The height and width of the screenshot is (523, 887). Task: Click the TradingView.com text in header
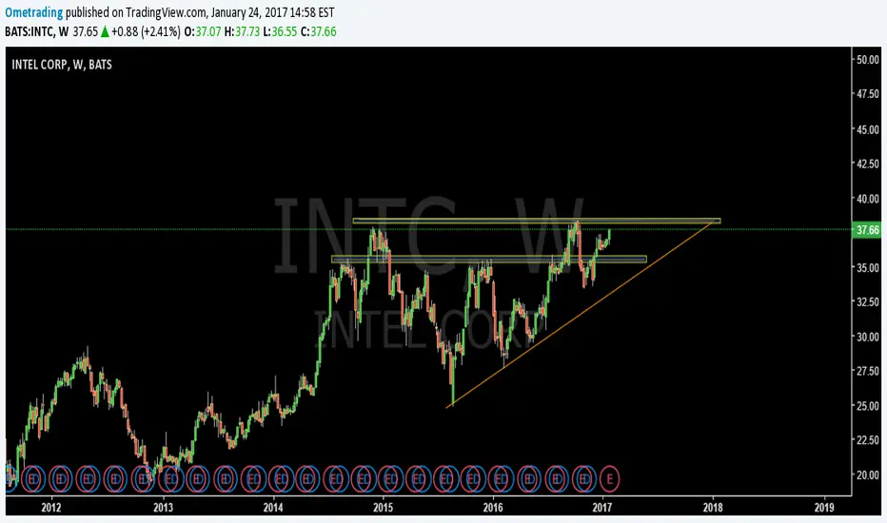tap(167, 11)
